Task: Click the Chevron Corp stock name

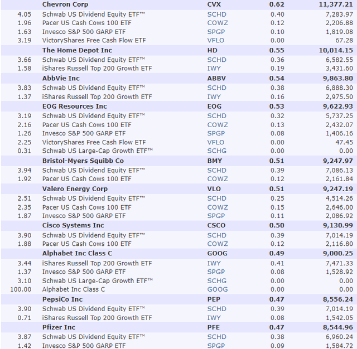Action: [x=65, y=4]
